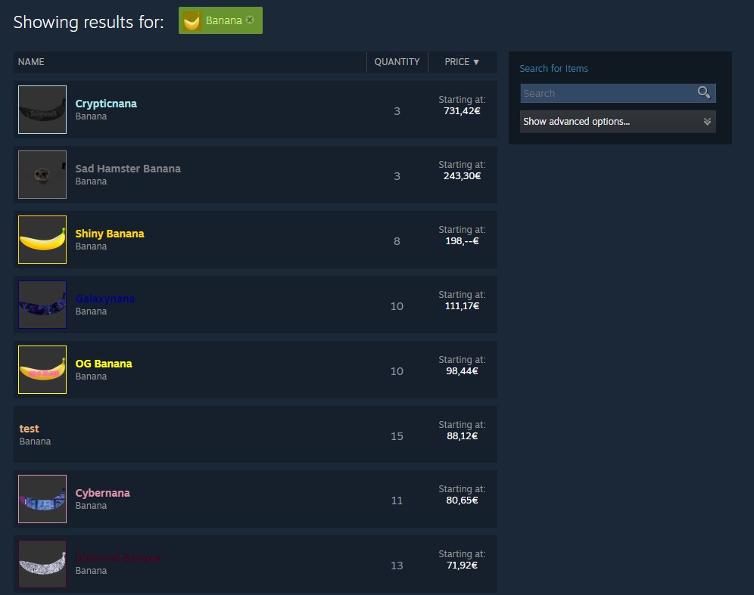Screen dimensions: 754x595
Task: Click the Banana game icon in the filter tag
Action: click(x=192, y=20)
